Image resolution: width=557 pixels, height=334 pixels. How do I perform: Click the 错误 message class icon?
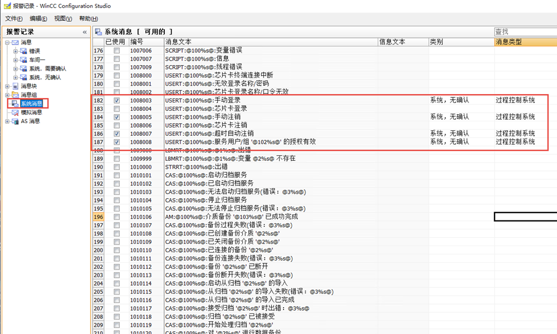[23, 51]
